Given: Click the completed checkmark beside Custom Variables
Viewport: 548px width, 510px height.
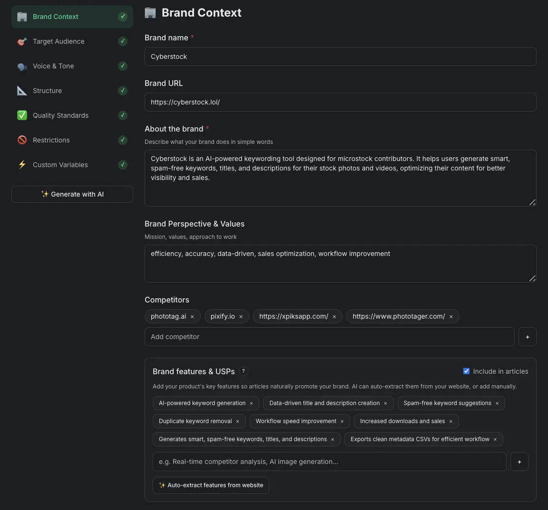Looking at the screenshot, I should click(x=123, y=165).
